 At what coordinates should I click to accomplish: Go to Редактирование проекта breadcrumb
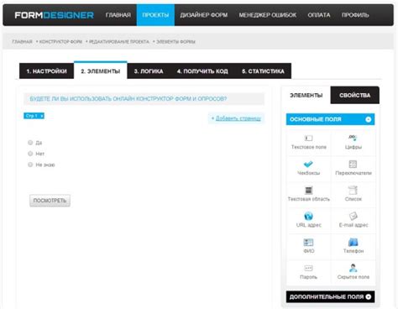point(119,42)
